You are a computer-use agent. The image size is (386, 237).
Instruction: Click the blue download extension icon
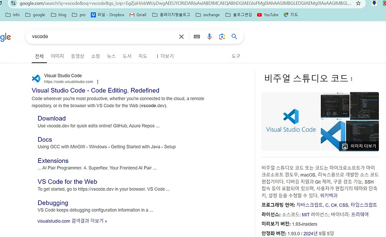[x=374, y=3]
